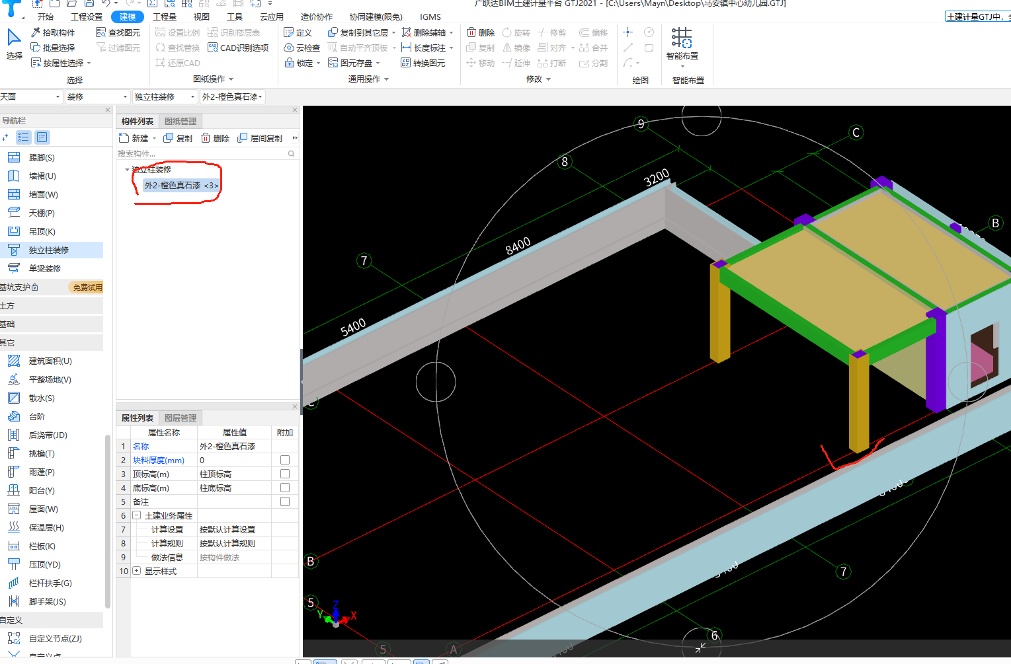Open 云应用 ribbon tab

click(272, 17)
